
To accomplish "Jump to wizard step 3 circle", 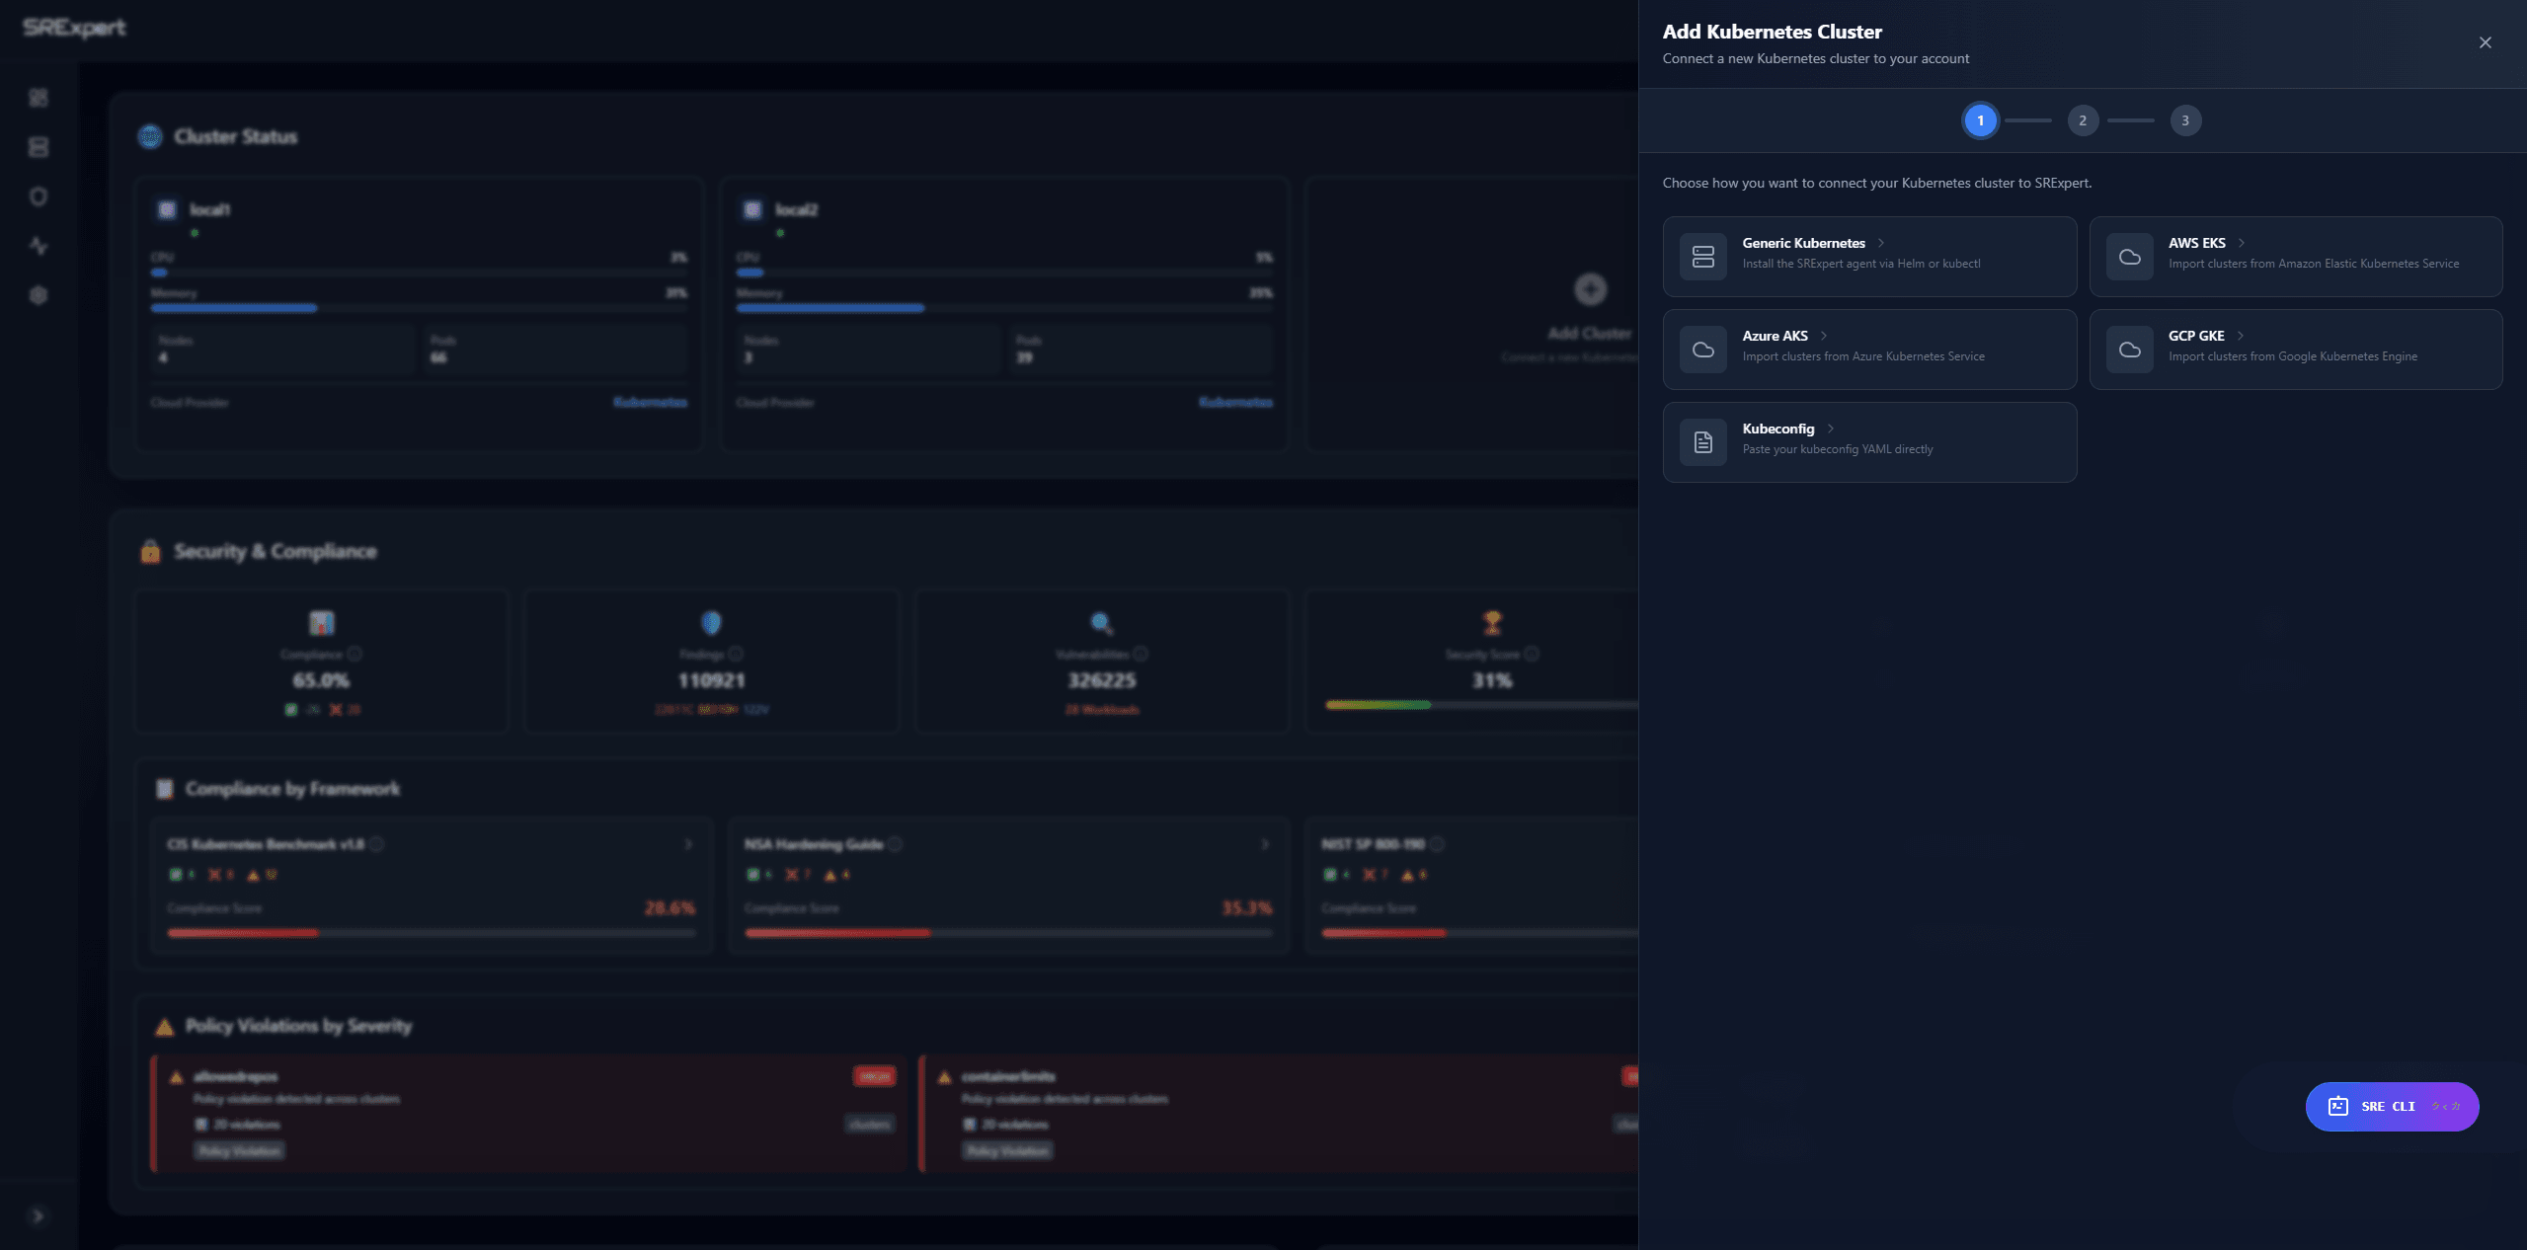I will point(2184,120).
